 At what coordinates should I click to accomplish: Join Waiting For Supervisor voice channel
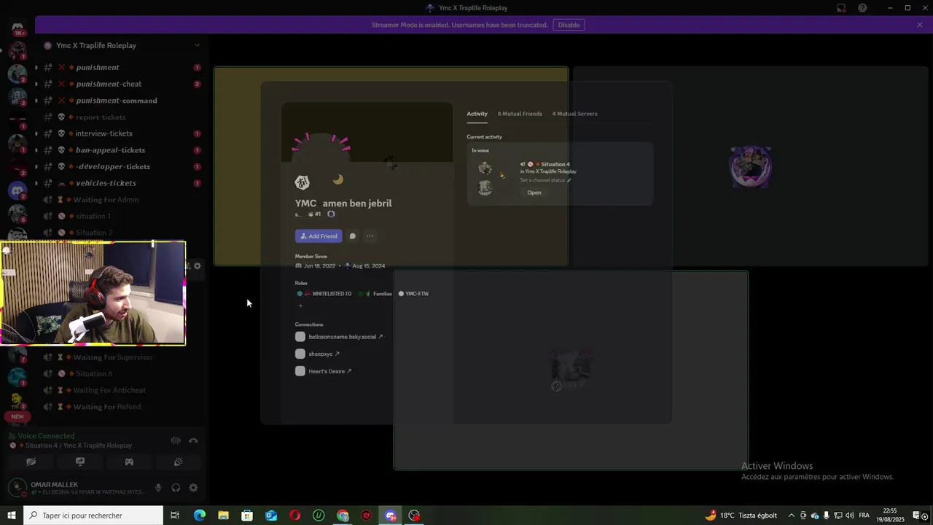(113, 357)
